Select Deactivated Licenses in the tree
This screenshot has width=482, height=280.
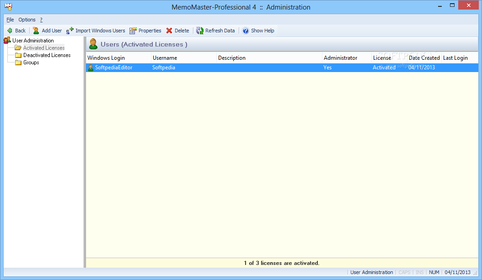pos(47,55)
